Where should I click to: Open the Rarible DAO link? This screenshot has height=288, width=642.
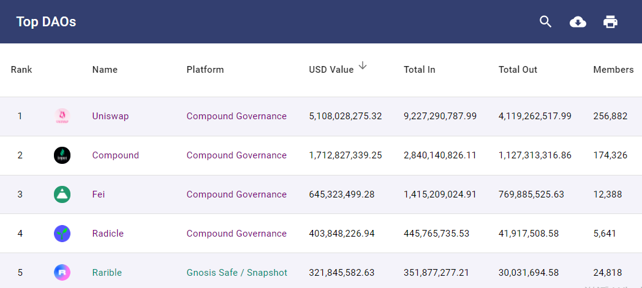107,273
